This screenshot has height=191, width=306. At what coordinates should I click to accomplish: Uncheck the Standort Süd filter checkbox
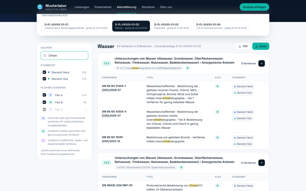click(44, 79)
